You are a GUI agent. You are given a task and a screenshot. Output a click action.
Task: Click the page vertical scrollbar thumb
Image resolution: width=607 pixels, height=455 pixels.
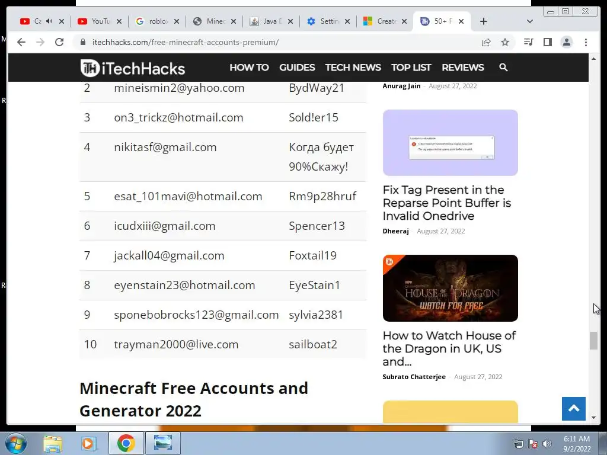593,341
